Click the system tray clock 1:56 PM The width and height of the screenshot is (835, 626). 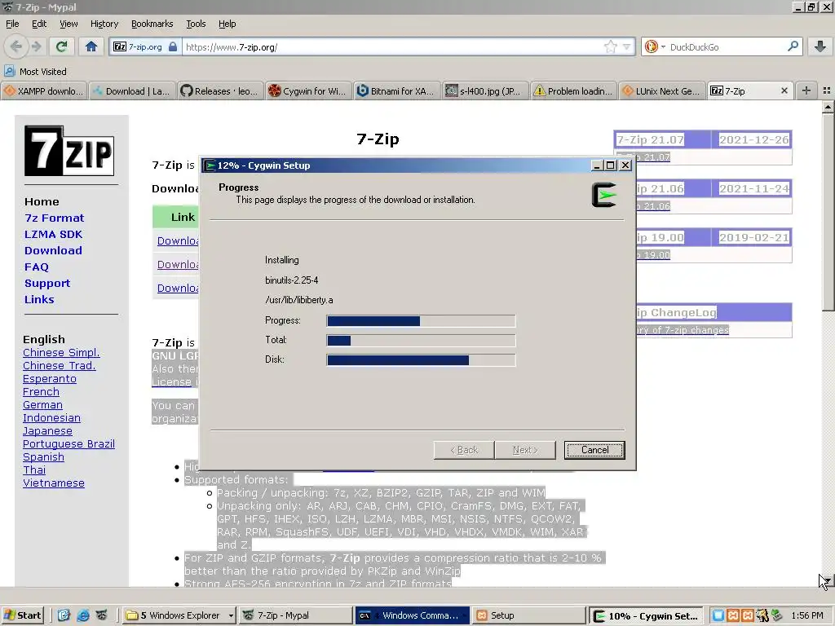(807, 615)
